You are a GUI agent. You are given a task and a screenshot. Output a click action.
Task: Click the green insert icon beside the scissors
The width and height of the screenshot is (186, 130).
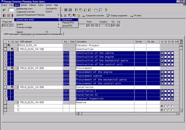pos(70,15)
